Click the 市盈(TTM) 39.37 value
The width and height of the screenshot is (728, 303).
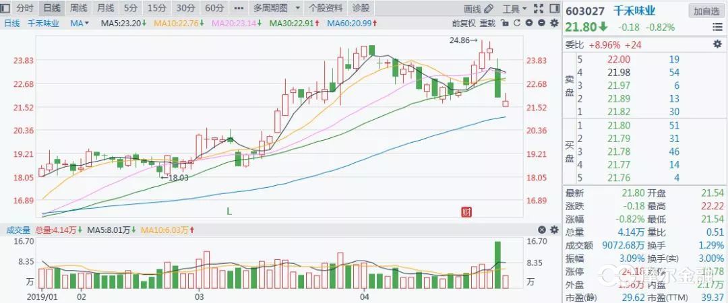coord(713,296)
